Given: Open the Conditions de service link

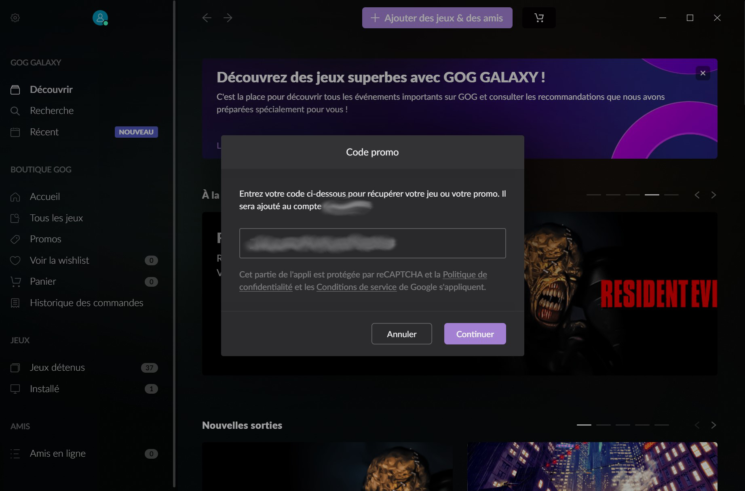Looking at the screenshot, I should pyautogui.click(x=357, y=287).
